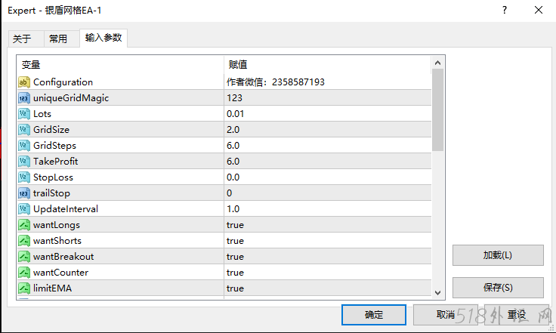Click the boolean icon beside wantBreakout
Viewport: 556px width, 333px height.
pos(23,257)
